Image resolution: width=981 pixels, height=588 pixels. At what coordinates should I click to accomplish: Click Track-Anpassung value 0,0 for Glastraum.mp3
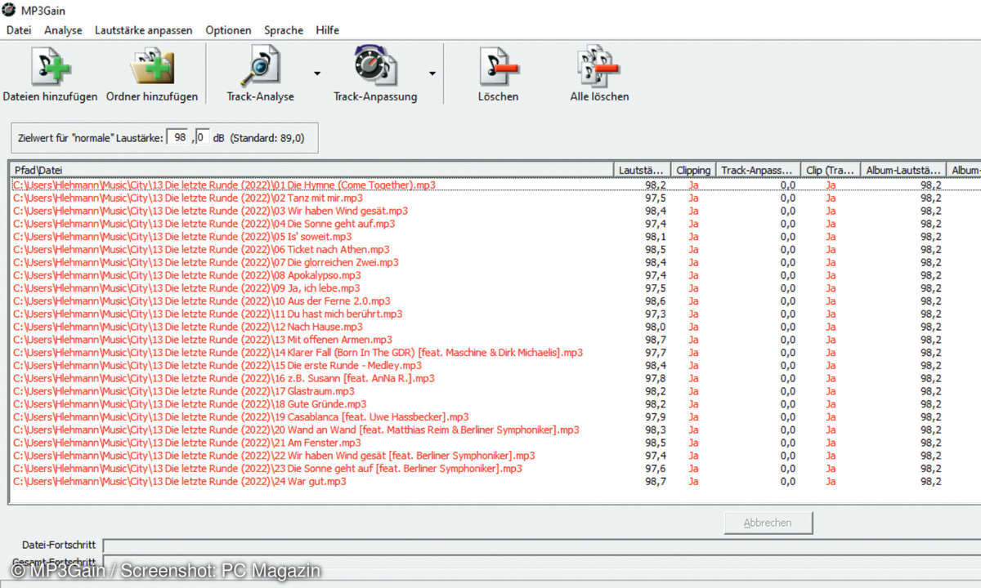click(787, 391)
